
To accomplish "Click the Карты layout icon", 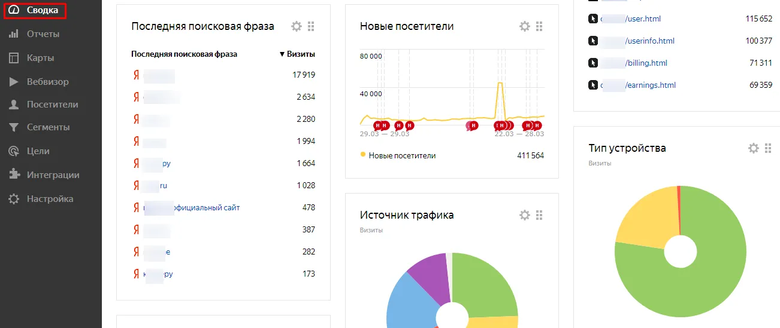I will (14, 58).
